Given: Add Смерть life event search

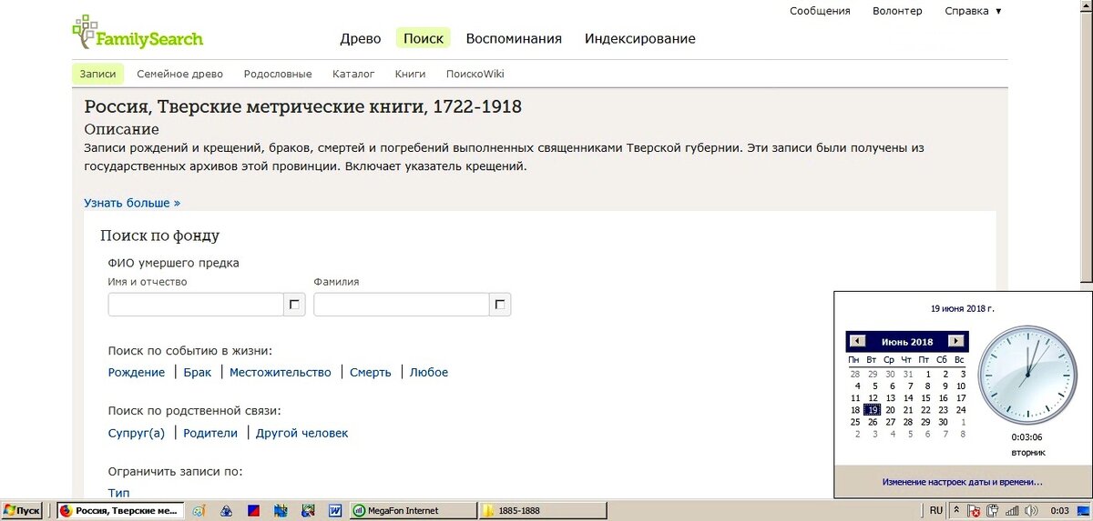Looking at the screenshot, I should pyautogui.click(x=371, y=372).
